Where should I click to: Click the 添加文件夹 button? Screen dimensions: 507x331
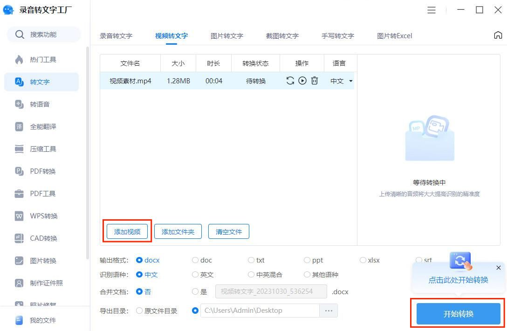click(178, 231)
